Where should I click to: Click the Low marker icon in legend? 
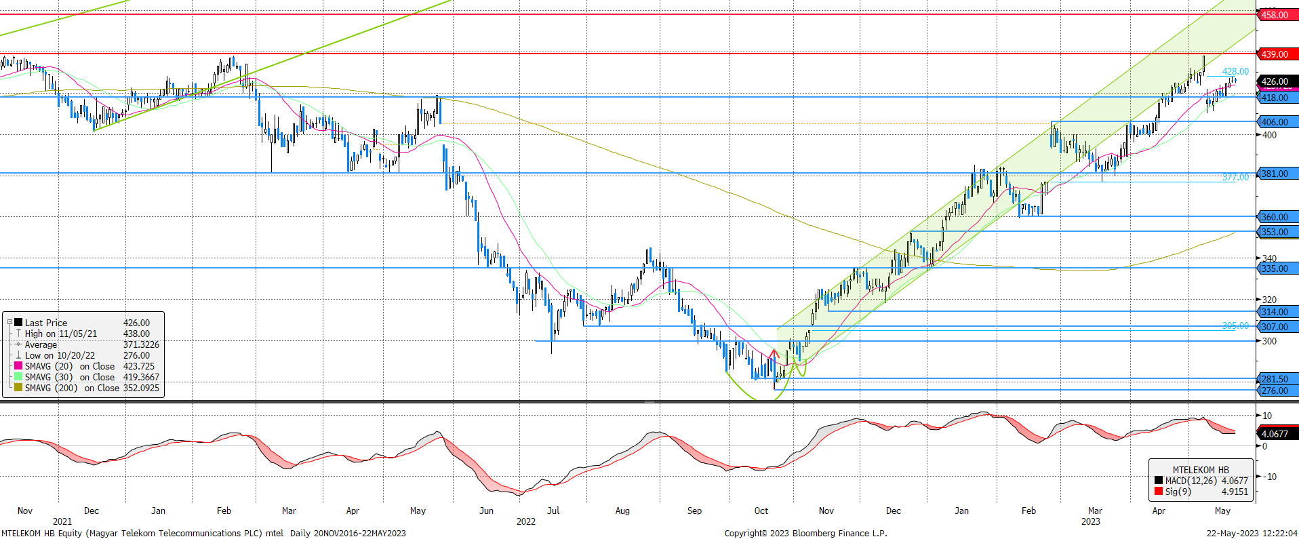point(18,355)
